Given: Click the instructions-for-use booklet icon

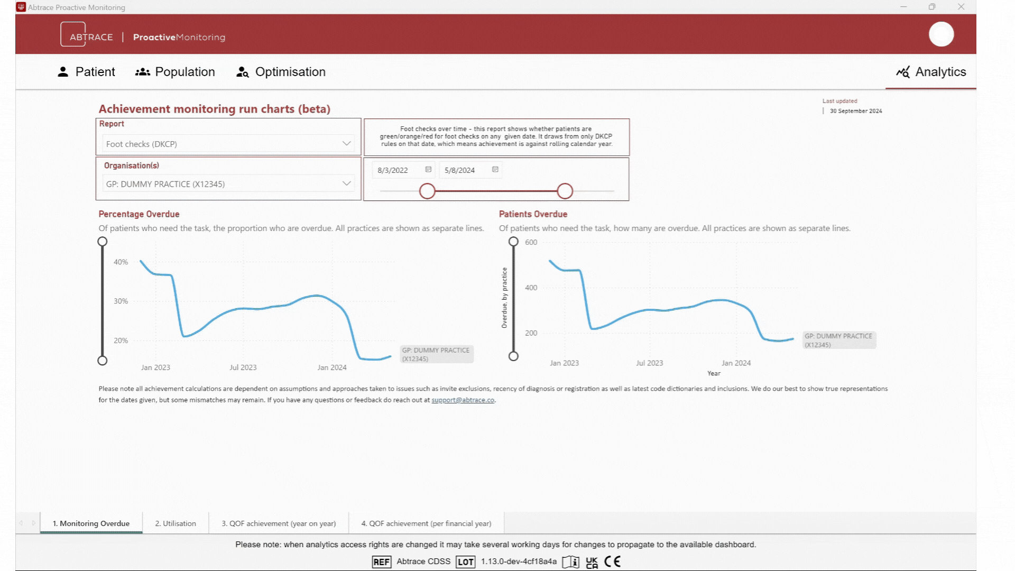Looking at the screenshot, I should (x=570, y=562).
